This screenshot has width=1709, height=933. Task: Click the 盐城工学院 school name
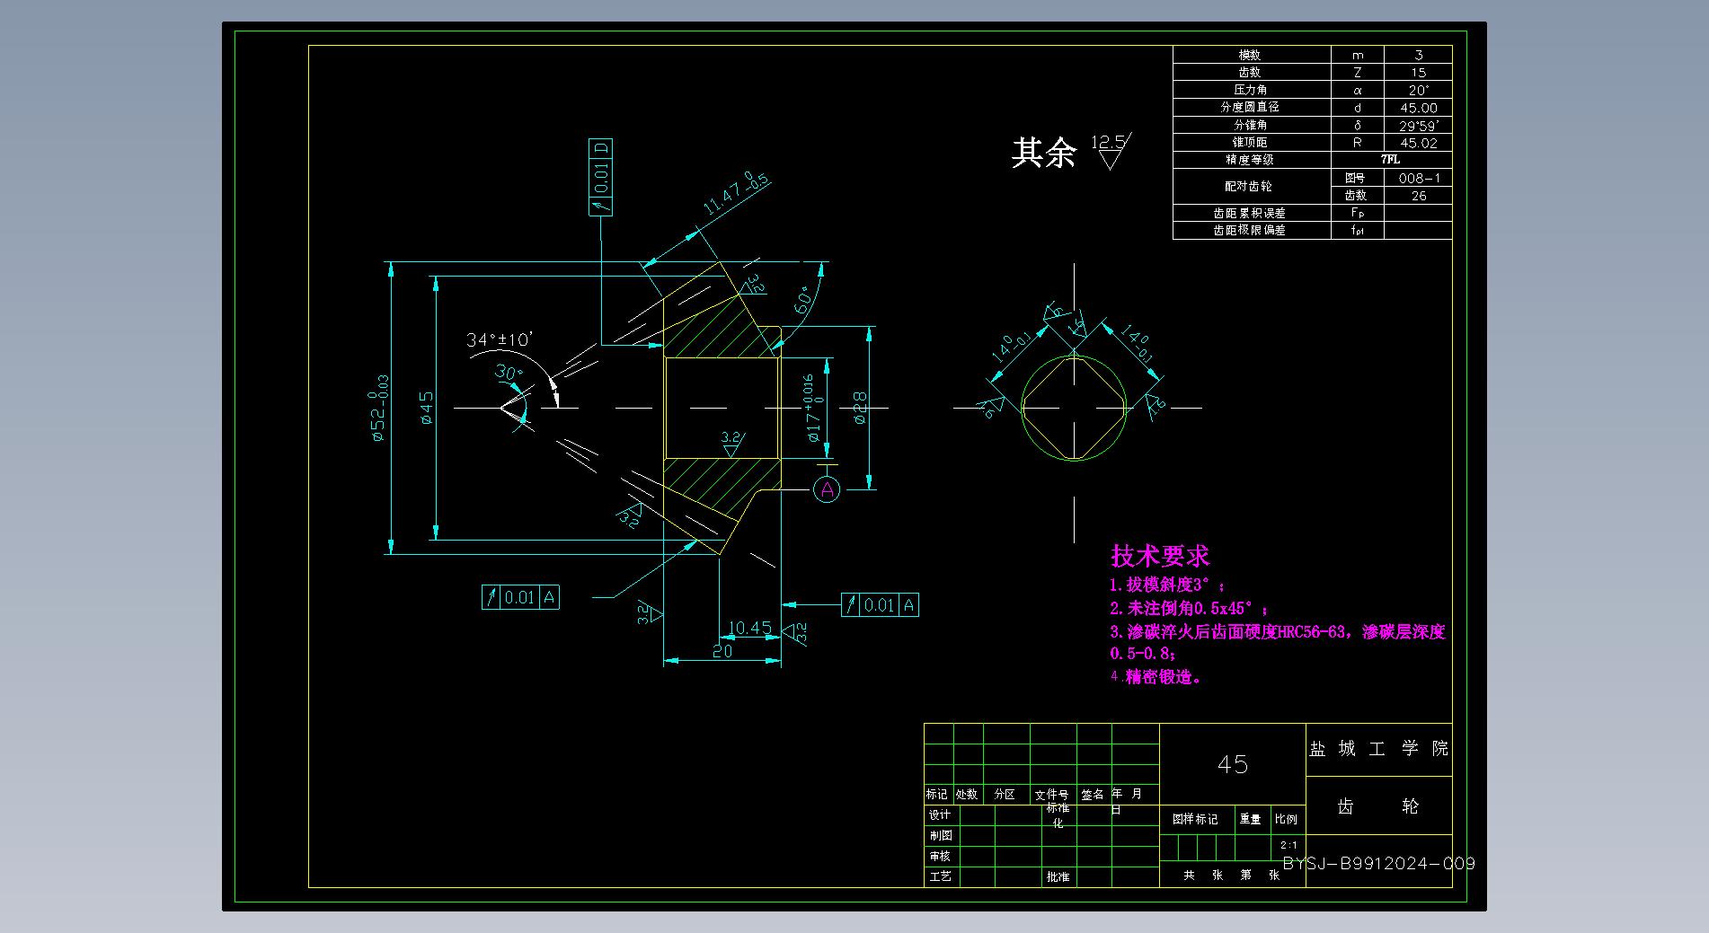point(1378,749)
